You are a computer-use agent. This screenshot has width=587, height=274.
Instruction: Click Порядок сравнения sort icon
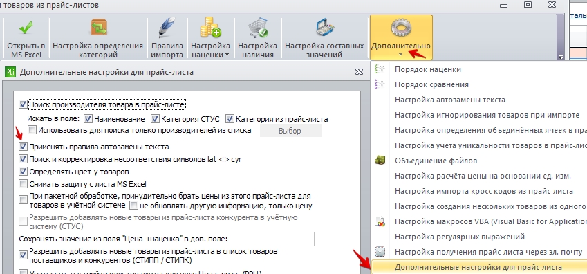pos(380,84)
